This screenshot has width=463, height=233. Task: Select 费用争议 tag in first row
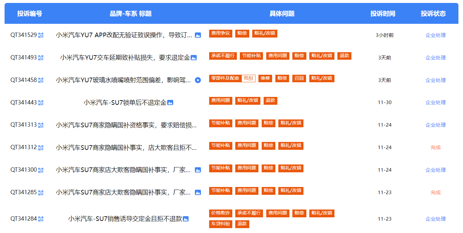click(x=221, y=33)
